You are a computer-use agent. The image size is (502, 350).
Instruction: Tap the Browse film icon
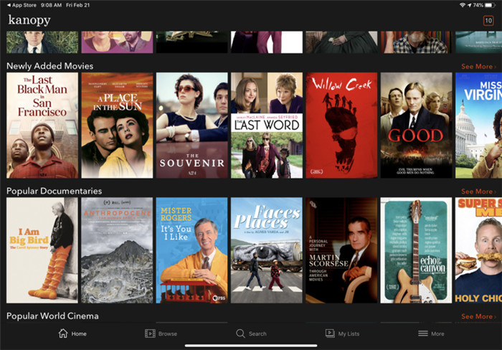click(x=150, y=334)
